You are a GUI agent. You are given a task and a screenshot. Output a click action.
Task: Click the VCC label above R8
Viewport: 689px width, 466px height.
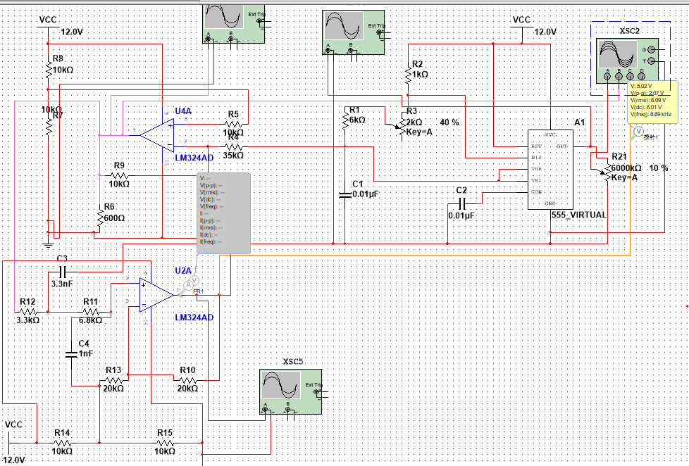48,20
